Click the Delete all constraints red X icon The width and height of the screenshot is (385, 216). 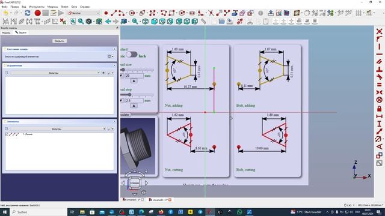(63, 22)
